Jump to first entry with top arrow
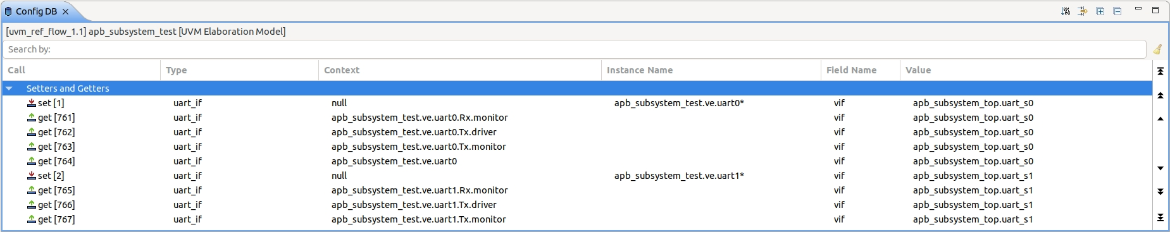The height and width of the screenshot is (232, 1170). click(1161, 71)
